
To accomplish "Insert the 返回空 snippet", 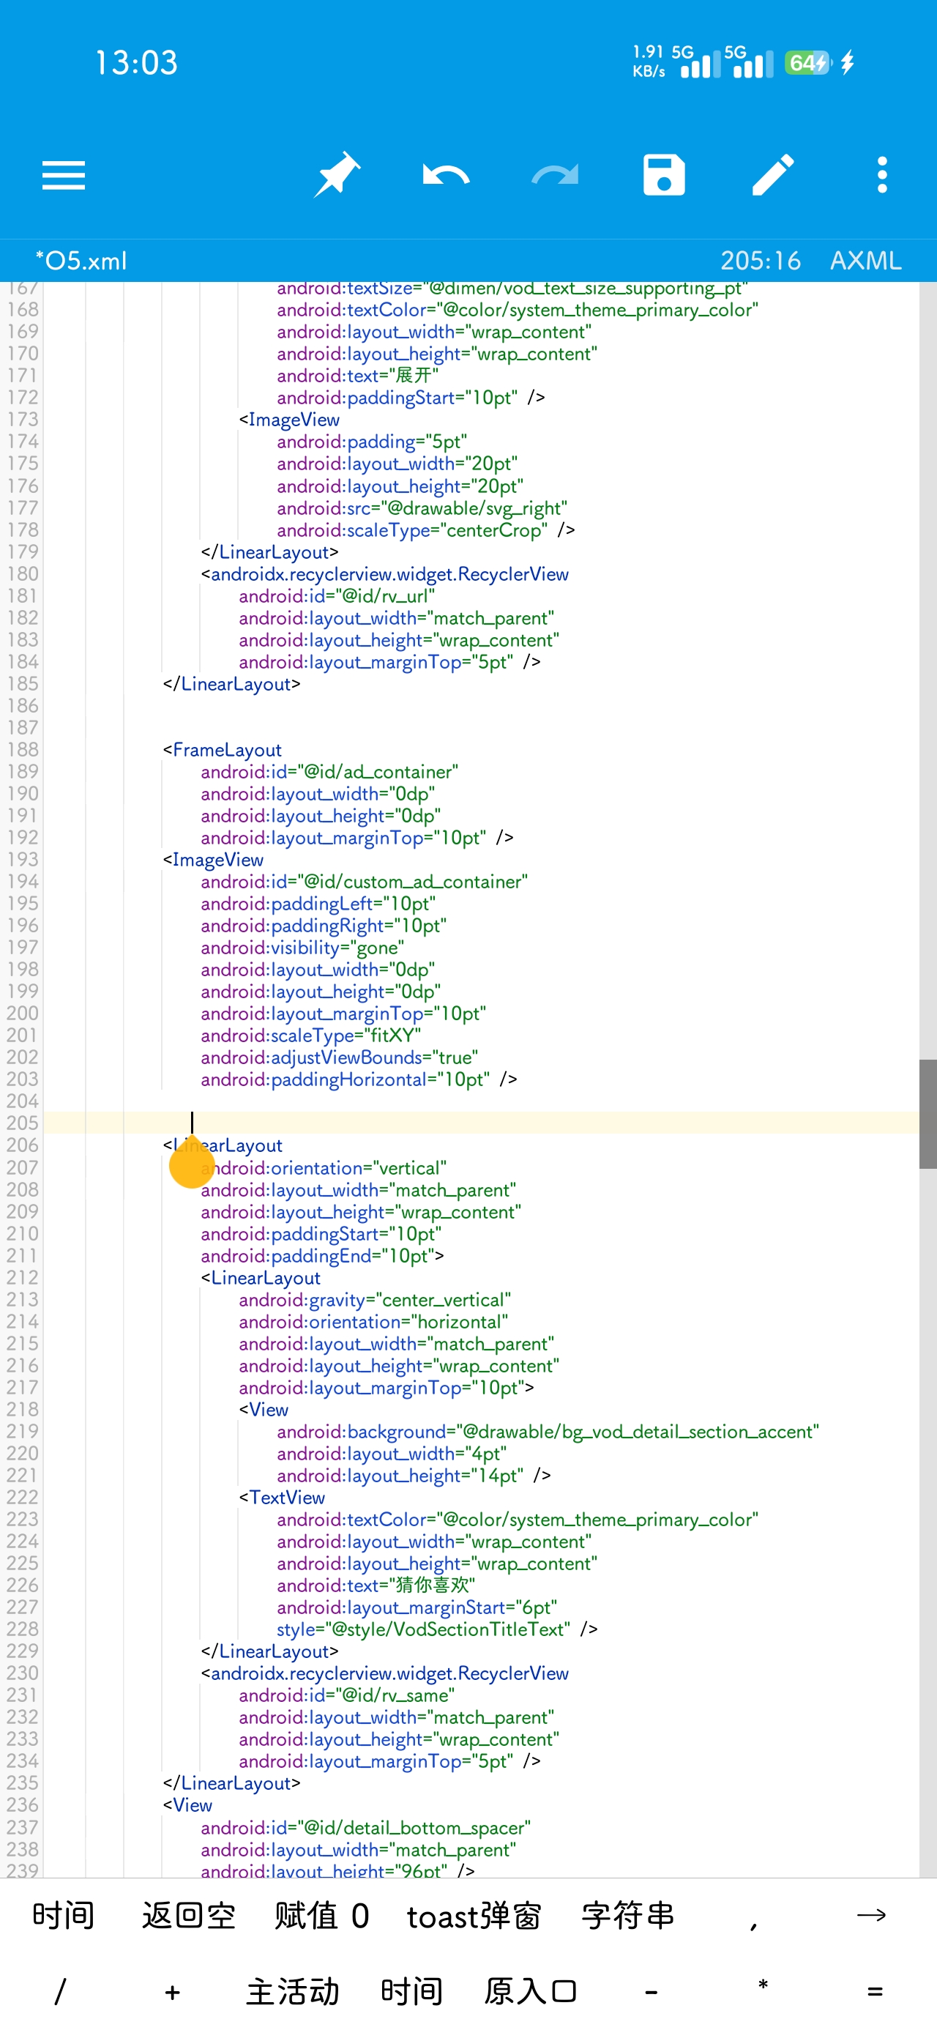I will tap(188, 1916).
